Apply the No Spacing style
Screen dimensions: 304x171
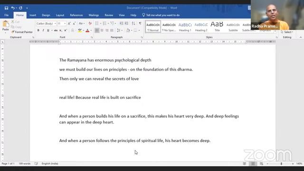pyautogui.click(x=169, y=27)
